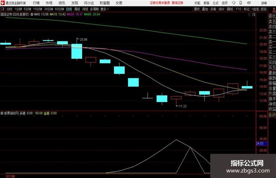Open the 功能 menu
The image size is (276, 178).
[x=197, y=3]
